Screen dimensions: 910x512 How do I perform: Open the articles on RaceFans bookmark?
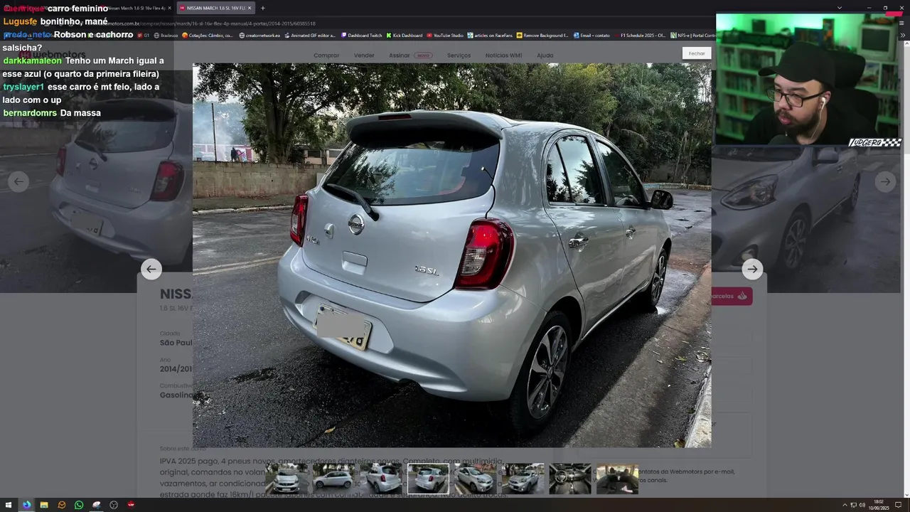click(x=490, y=35)
